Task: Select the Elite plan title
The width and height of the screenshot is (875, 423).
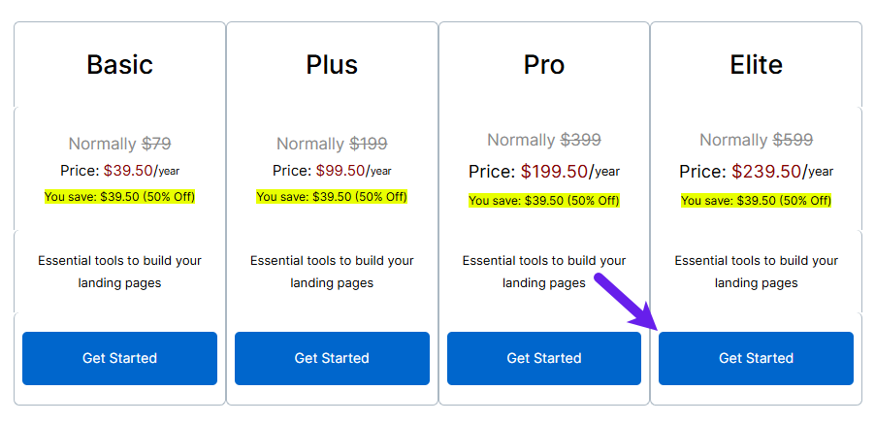Action: coord(756,65)
